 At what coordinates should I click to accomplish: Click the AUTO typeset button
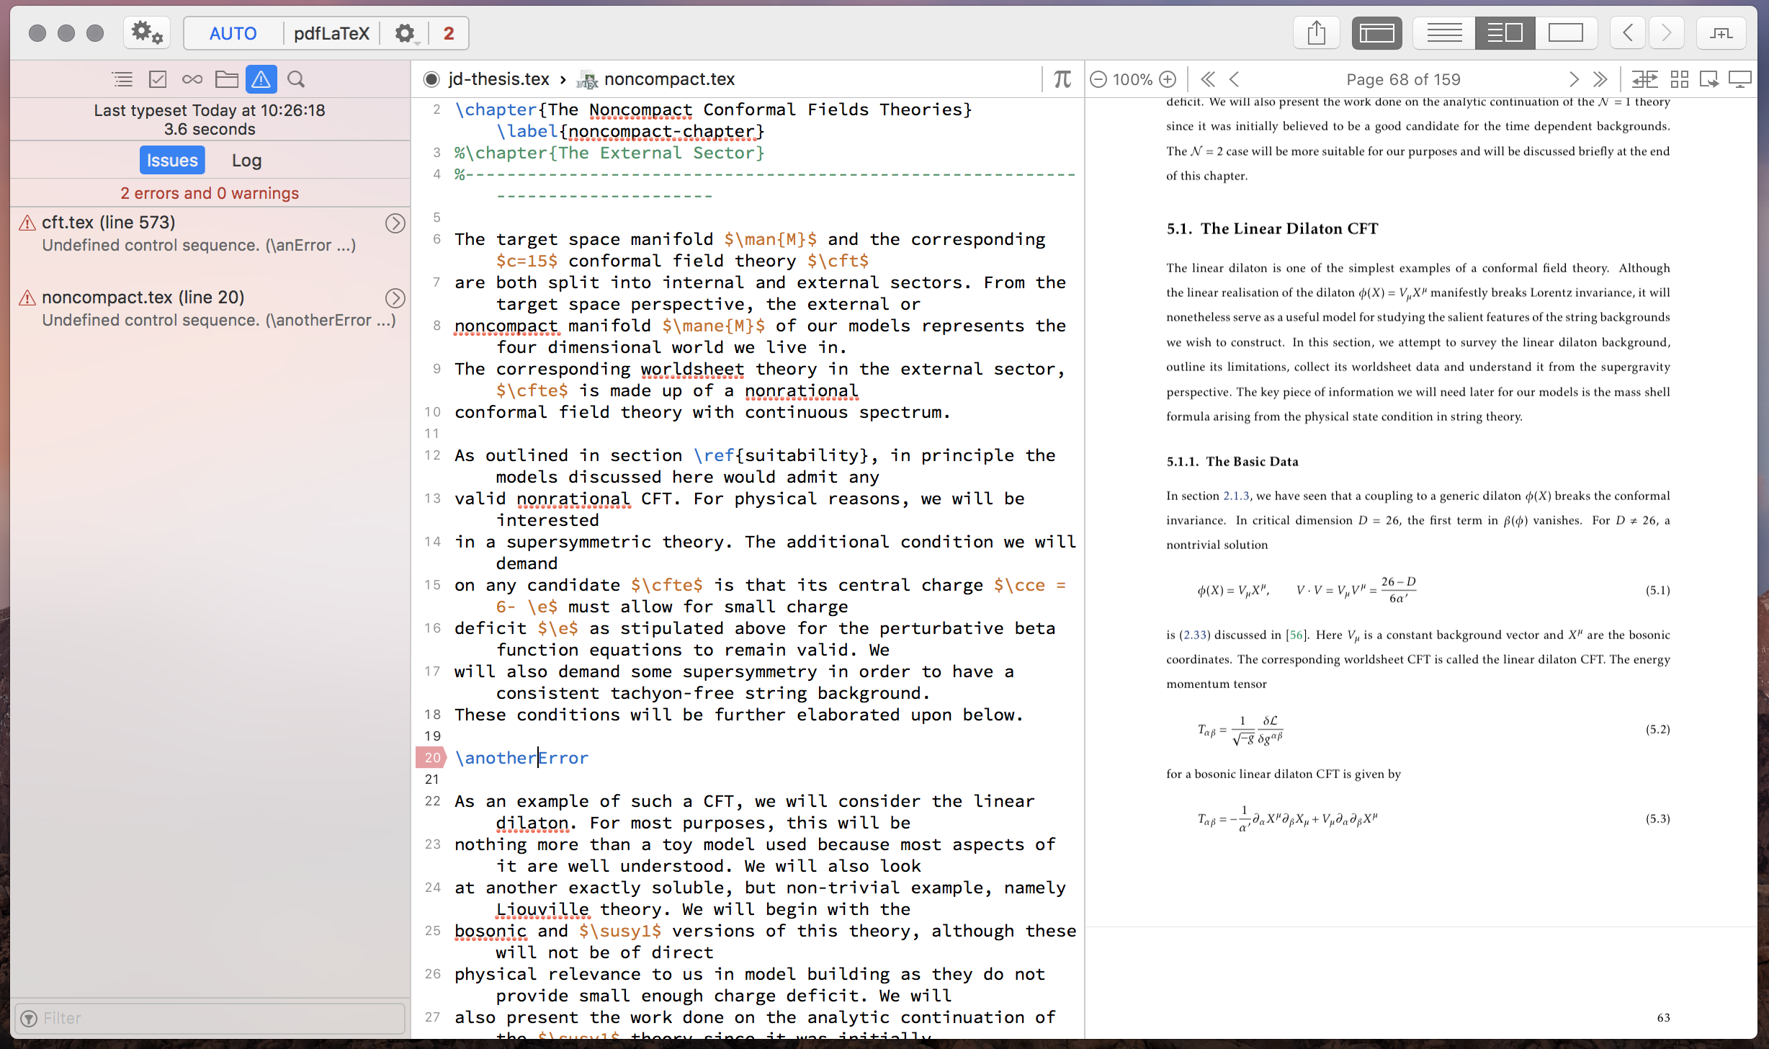(233, 33)
